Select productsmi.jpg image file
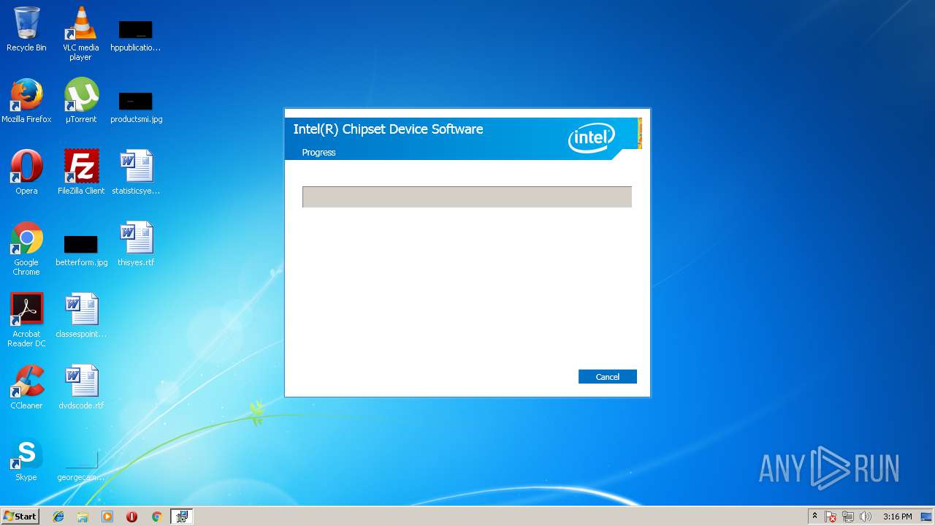Screen dimensions: 935x526 (136, 107)
